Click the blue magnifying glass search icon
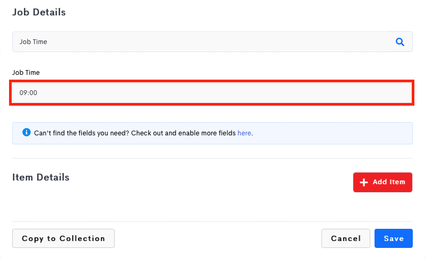The width and height of the screenshot is (425, 258). [400, 42]
